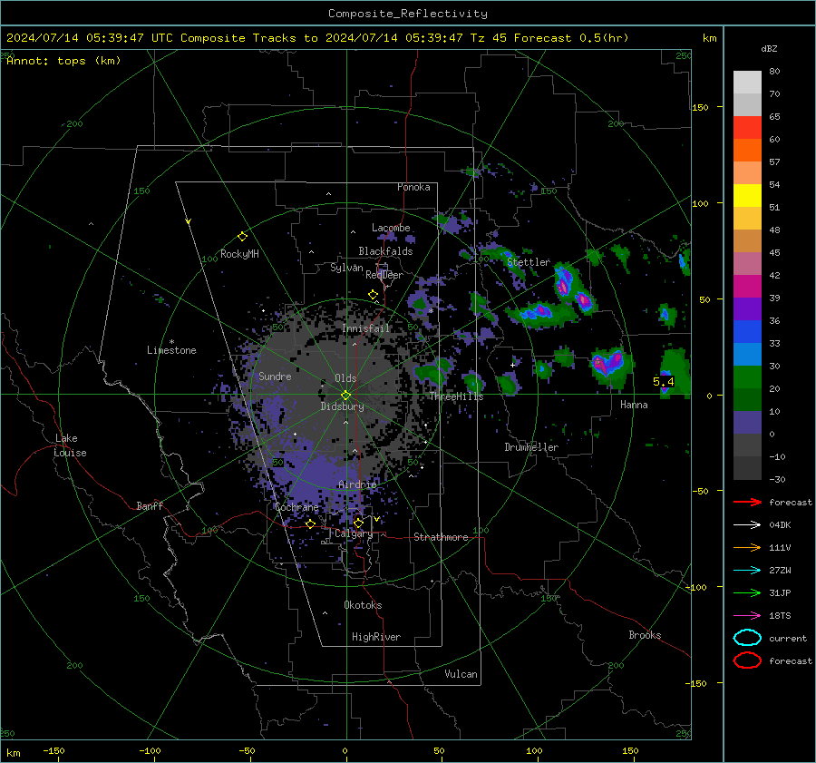This screenshot has height=763, width=816.
Task: Click the storm top annotation 5.4
Action: click(664, 382)
